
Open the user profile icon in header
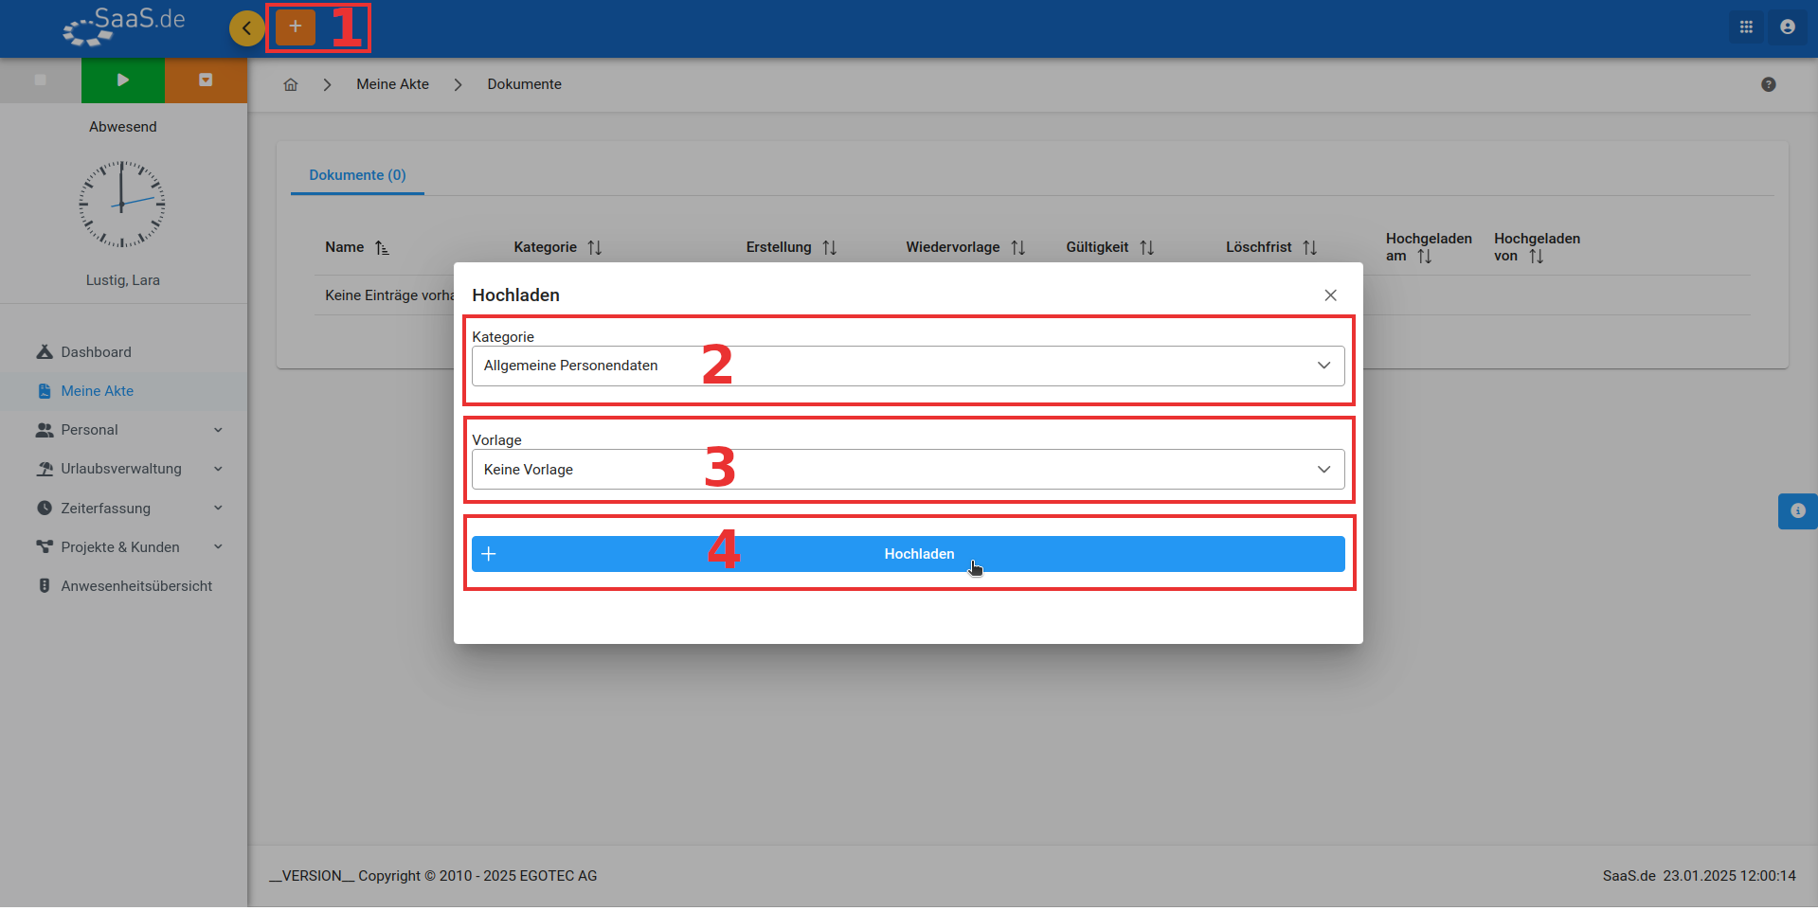point(1788,27)
